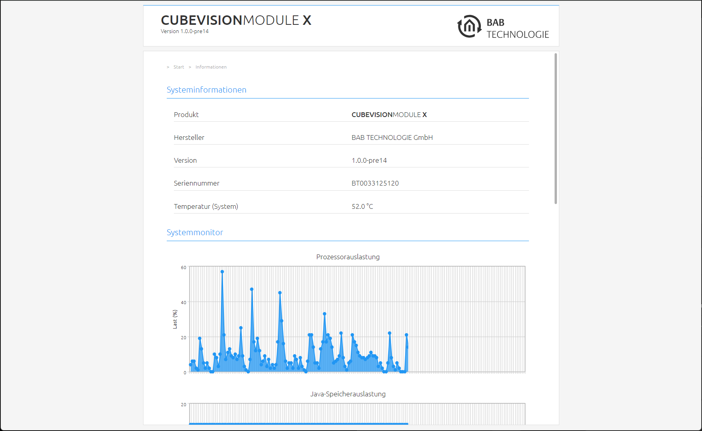Click the 'BAB TECHNOLOGIE' brand text
The height and width of the screenshot is (431, 702).
click(518, 28)
